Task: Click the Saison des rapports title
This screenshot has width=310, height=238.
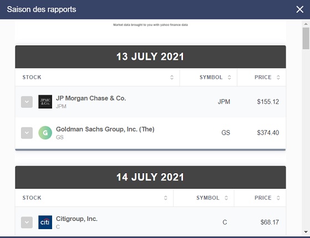Action: (x=42, y=9)
